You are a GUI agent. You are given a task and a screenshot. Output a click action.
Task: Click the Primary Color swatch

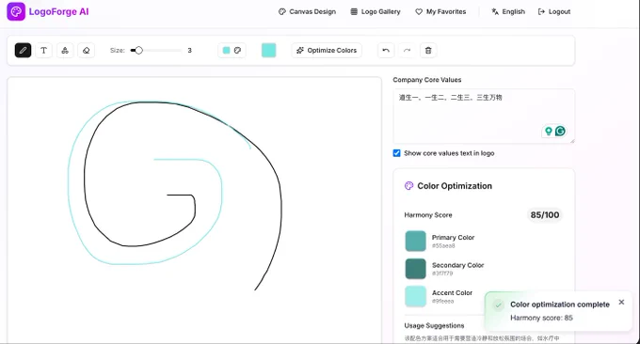coord(415,241)
